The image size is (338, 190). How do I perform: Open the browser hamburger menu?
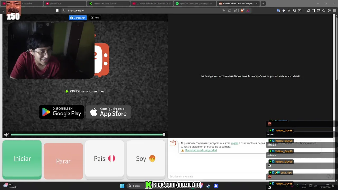(x=335, y=11)
